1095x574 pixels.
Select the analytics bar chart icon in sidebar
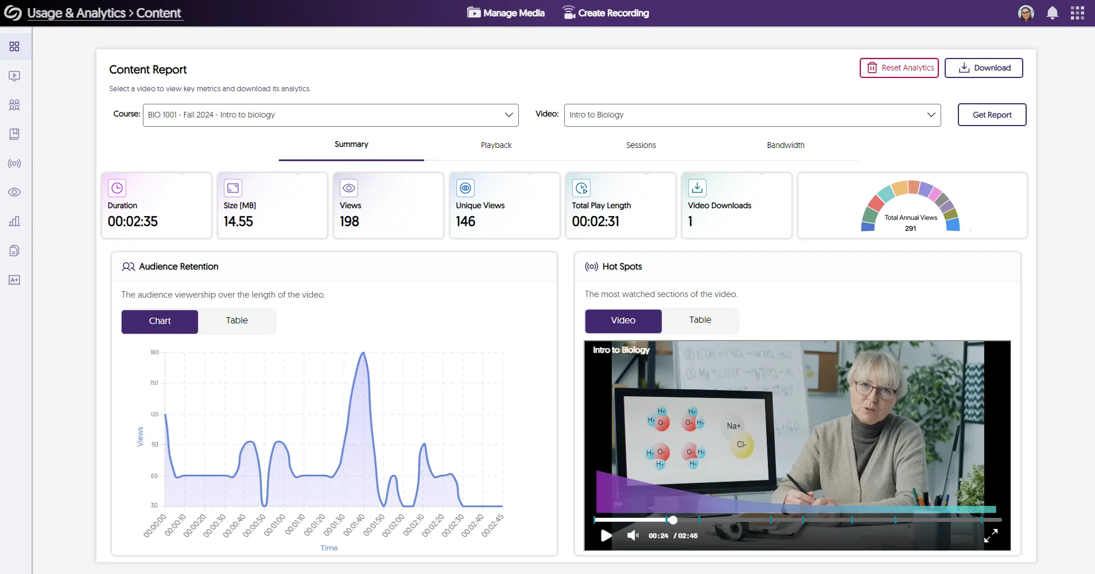(x=15, y=221)
